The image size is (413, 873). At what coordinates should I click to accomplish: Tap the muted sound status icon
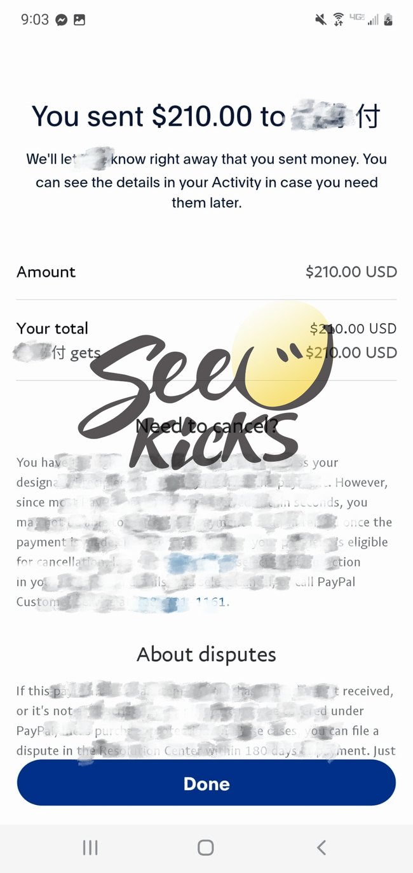pyautogui.click(x=321, y=20)
